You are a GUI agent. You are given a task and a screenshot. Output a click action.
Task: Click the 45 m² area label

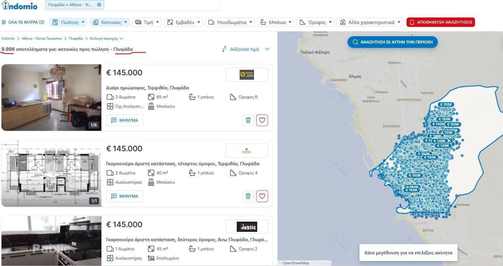tap(157, 249)
